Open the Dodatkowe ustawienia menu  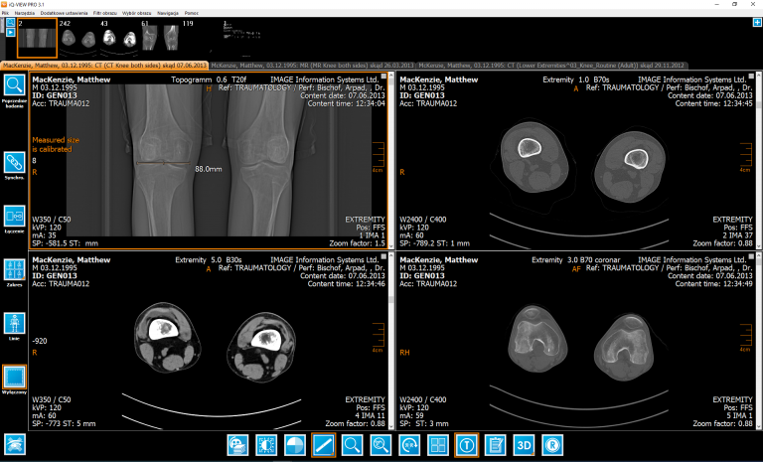(64, 13)
